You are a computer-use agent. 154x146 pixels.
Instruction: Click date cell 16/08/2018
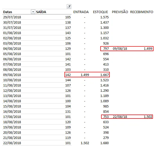pos(12,111)
